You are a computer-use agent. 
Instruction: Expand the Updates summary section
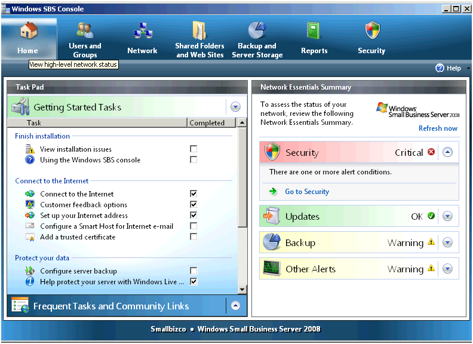click(x=448, y=216)
